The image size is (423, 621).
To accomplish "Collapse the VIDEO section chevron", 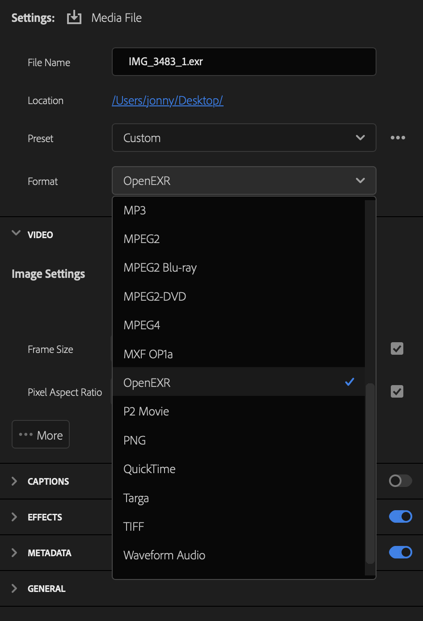I will [16, 232].
